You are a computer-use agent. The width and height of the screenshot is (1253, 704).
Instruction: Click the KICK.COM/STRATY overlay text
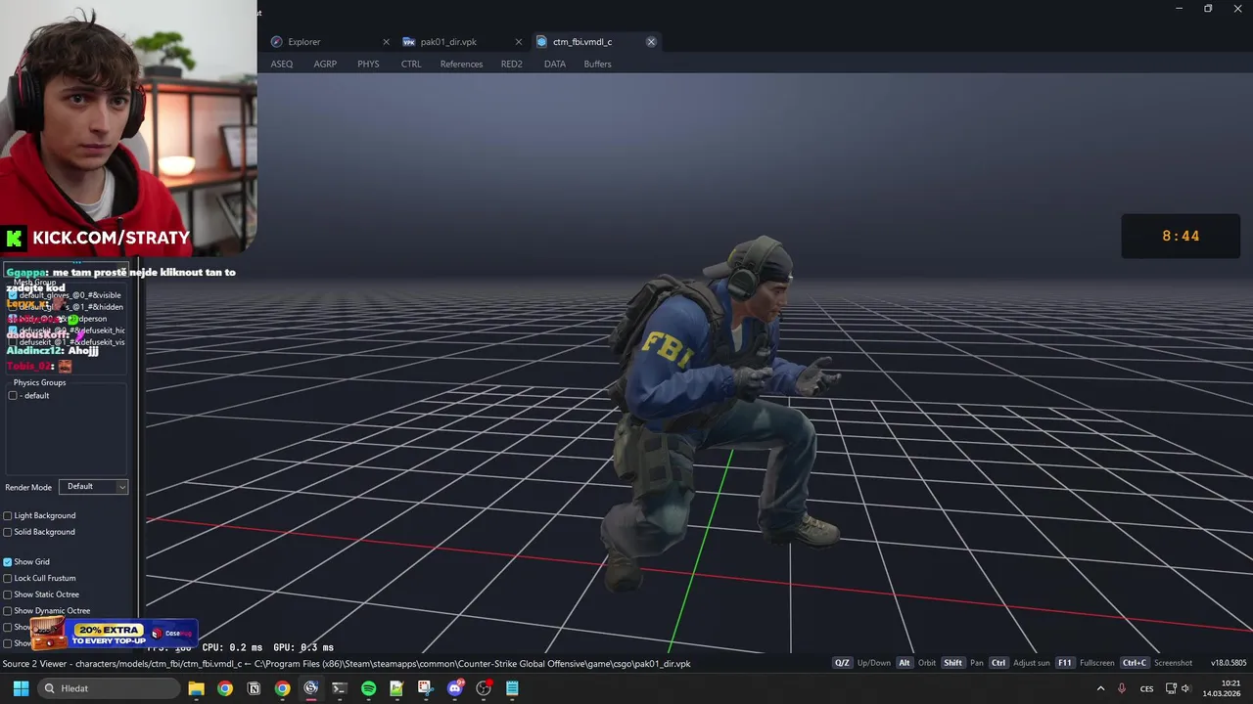coord(111,238)
